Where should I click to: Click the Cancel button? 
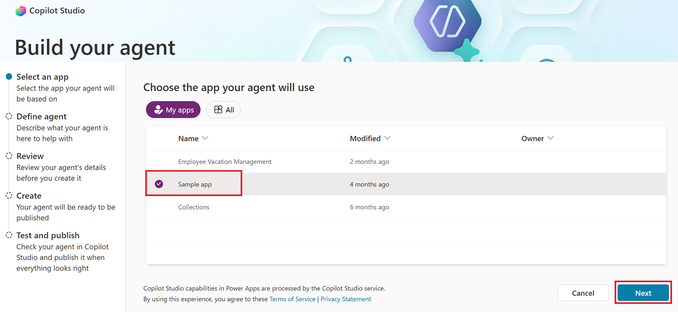click(583, 292)
